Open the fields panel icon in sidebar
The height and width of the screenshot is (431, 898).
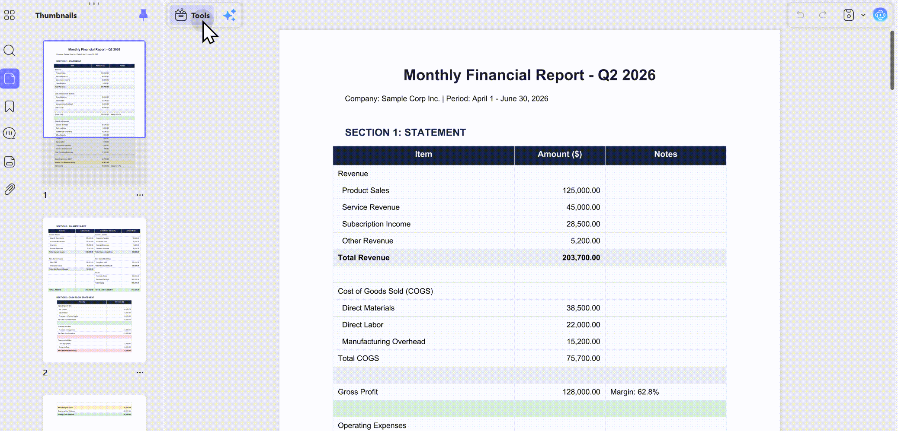(10, 162)
